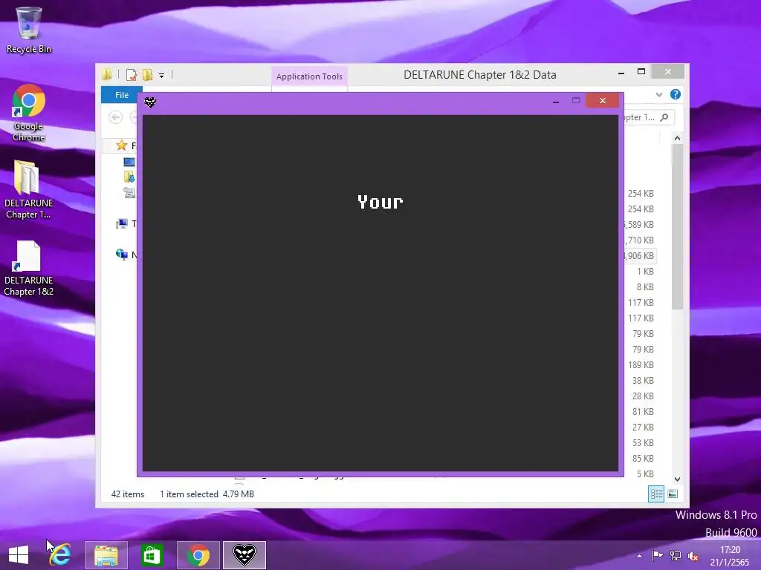Open the File tab in Explorer

[x=122, y=95]
